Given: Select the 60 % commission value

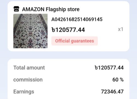Looking at the screenshot, I should pos(118,79).
